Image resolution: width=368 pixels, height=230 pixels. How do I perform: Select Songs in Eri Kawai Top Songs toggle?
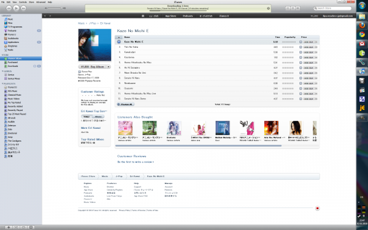coord(86,117)
